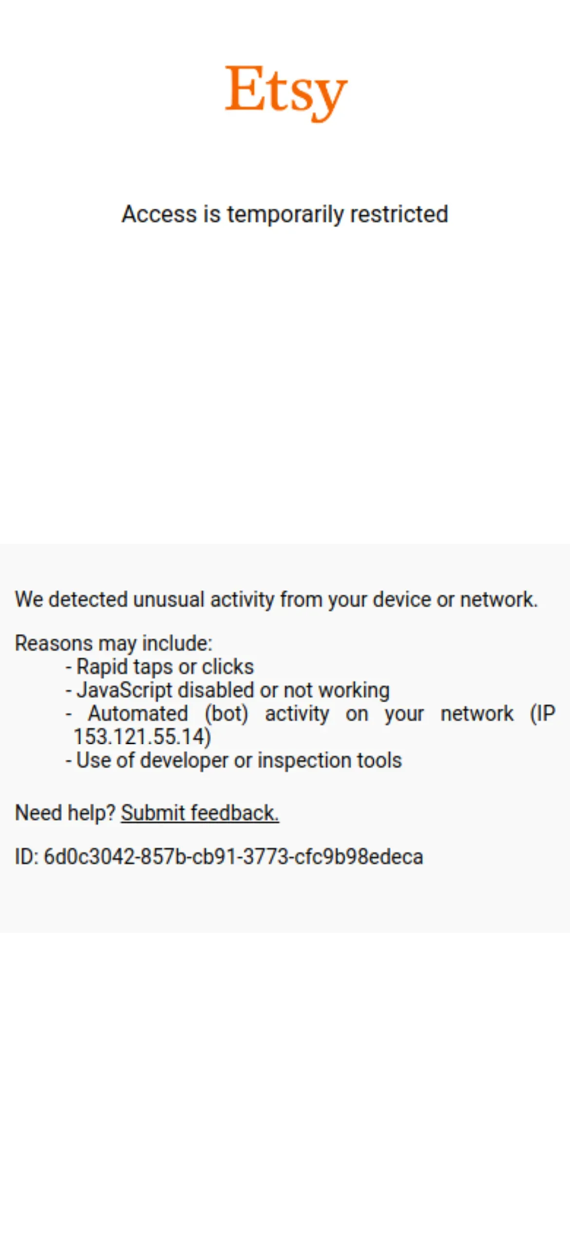Click 'JavaScript disabled or not working' line
The width and height of the screenshot is (570, 1234).
[233, 690]
